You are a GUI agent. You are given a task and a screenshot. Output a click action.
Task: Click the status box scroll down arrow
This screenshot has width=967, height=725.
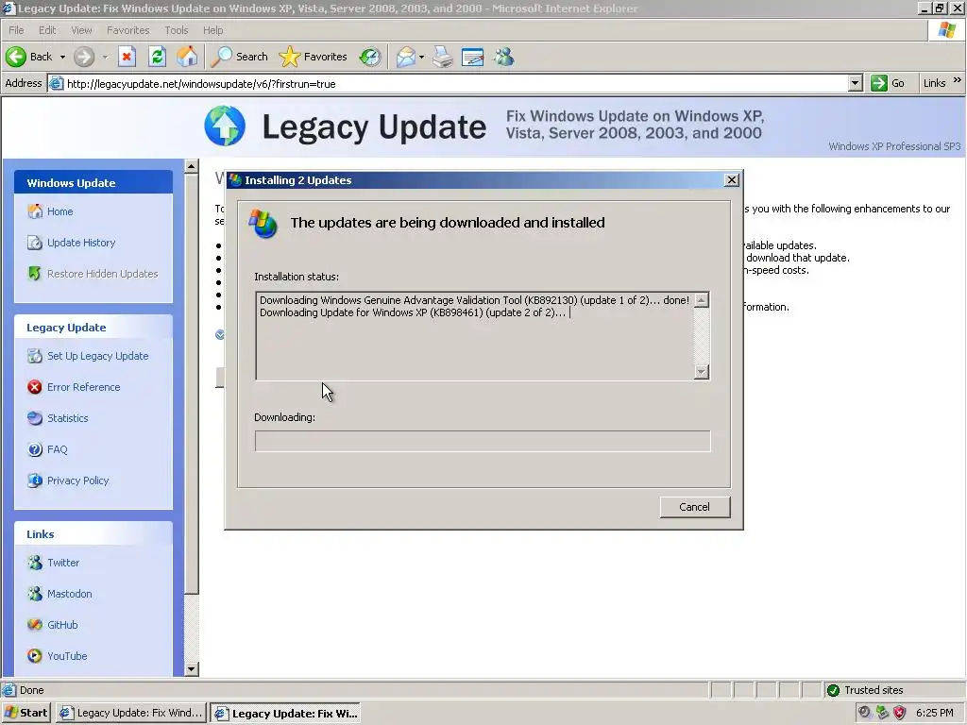click(702, 372)
